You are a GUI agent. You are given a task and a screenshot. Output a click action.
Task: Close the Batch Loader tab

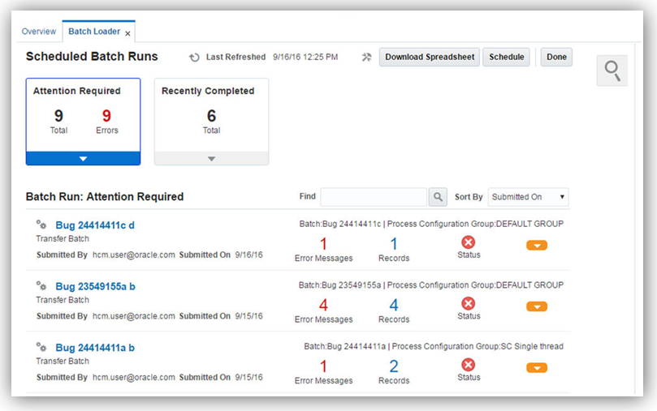coord(128,33)
